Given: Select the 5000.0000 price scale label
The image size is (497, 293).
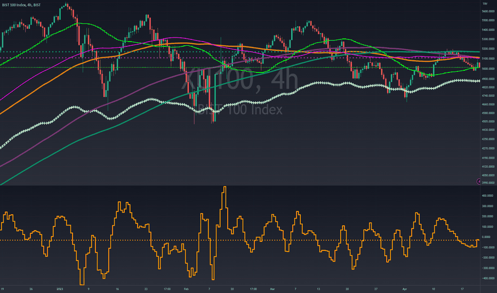Looking at the screenshot, I should click(488, 69).
